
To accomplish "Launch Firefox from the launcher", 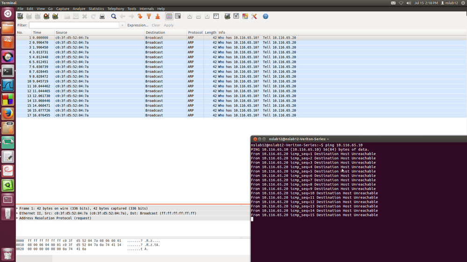I will point(8,114).
